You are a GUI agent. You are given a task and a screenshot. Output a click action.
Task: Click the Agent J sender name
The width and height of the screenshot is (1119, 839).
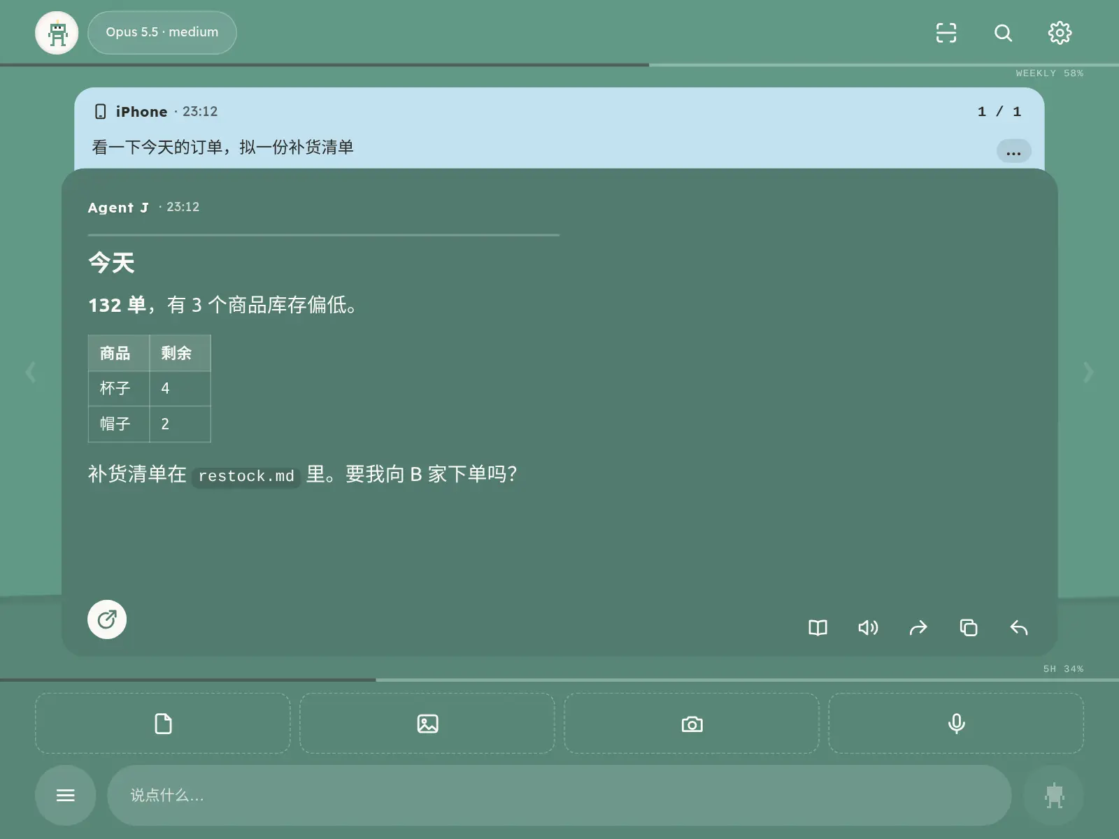(x=118, y=208)
